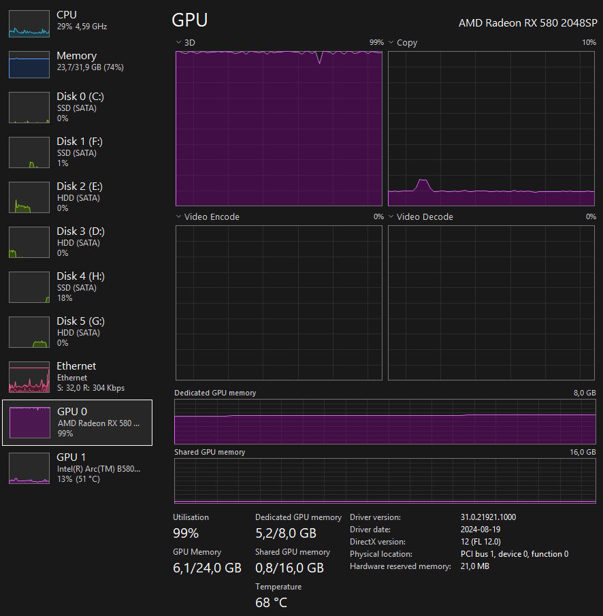The width and height of the screenshot is (603, 616).
Task: Click the 5,2/8,0 GB dedicated memory value
Action: tap(286, 533)
